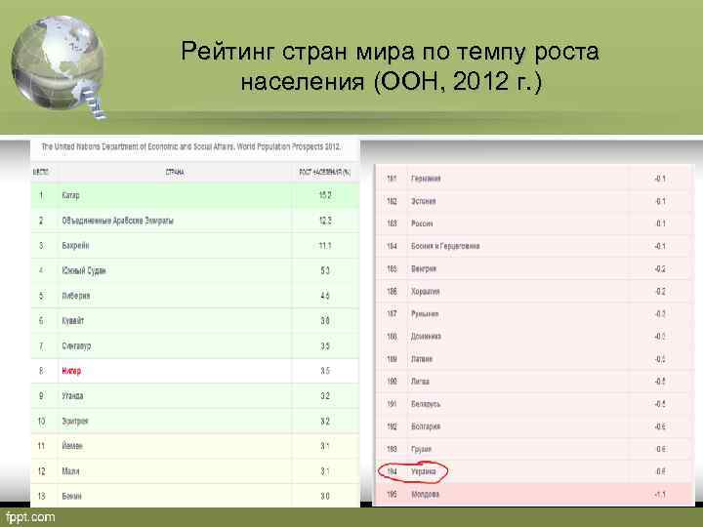Viewport: 703px width, 527px height.
Task: Select country name Грузия
Action: coord(421,449)
